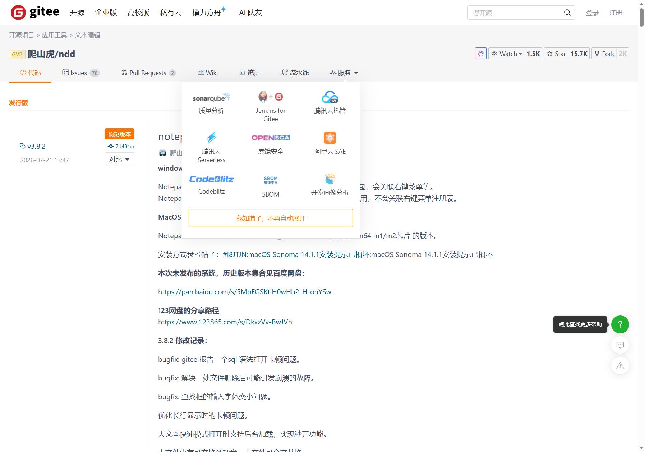
Task: Click the Gitee logo
Action: (35, 12)
